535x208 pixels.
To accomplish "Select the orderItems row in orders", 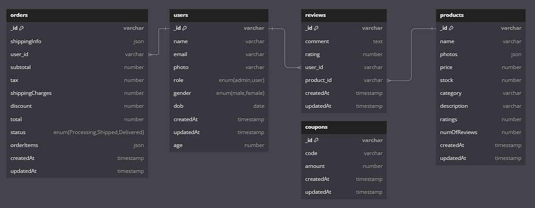I will pos(77,145).
